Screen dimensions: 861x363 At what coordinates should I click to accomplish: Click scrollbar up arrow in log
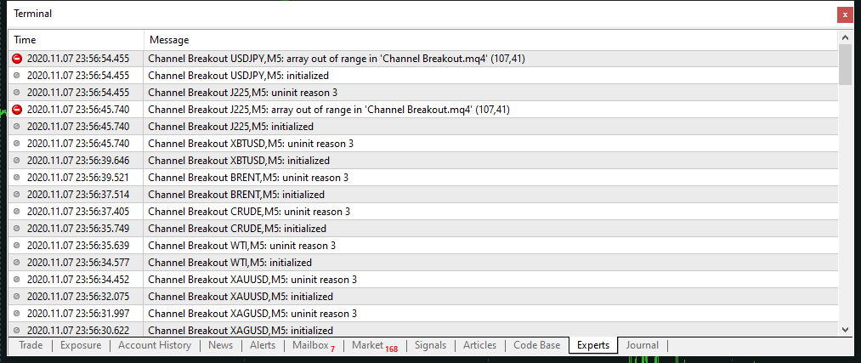(845, 38)
